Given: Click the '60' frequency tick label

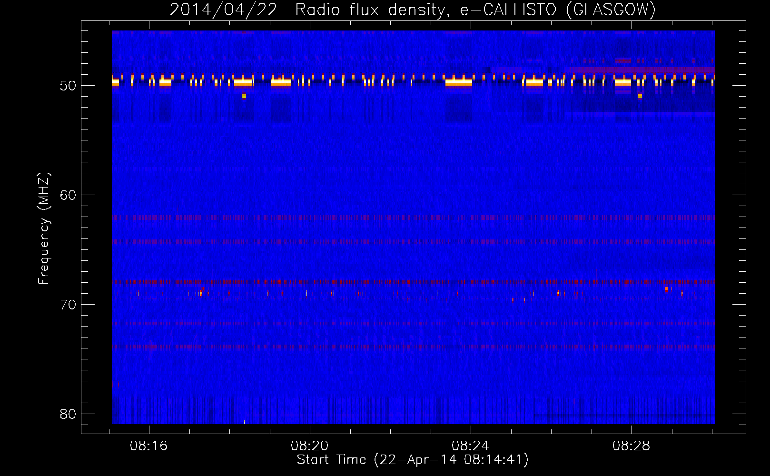Looking at the screenshot, I should click(x=68, y=195).
